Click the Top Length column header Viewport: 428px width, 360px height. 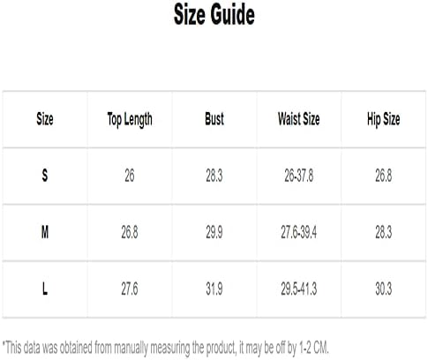130,120
